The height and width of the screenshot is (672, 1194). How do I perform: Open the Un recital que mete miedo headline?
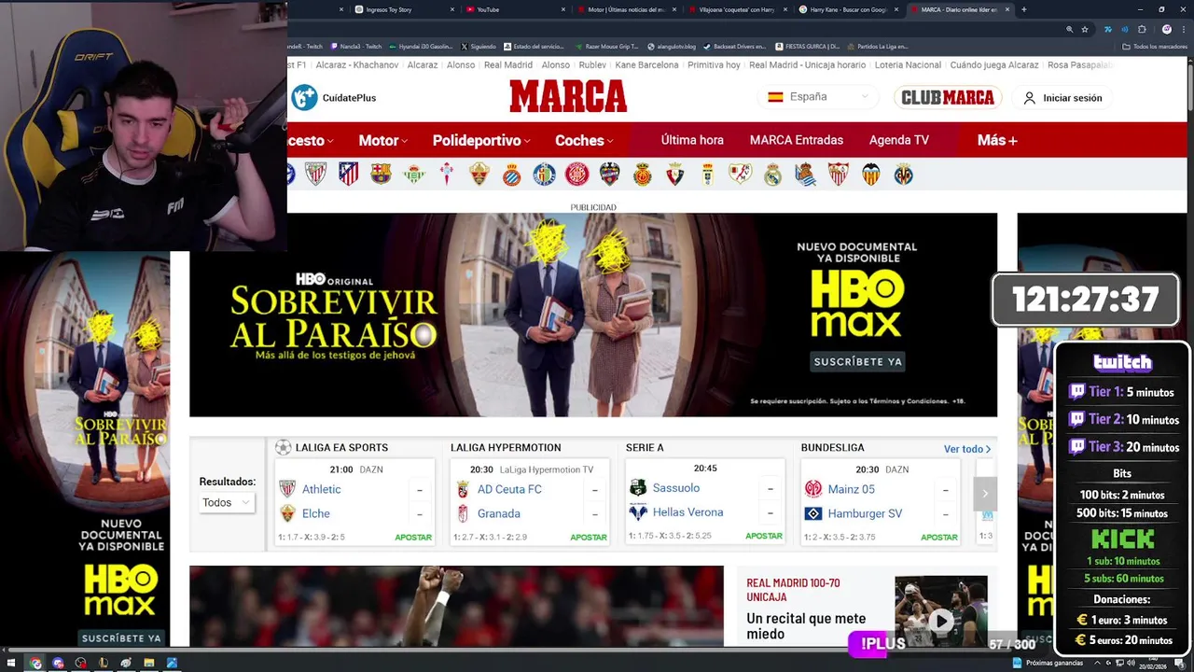point(806,626)
